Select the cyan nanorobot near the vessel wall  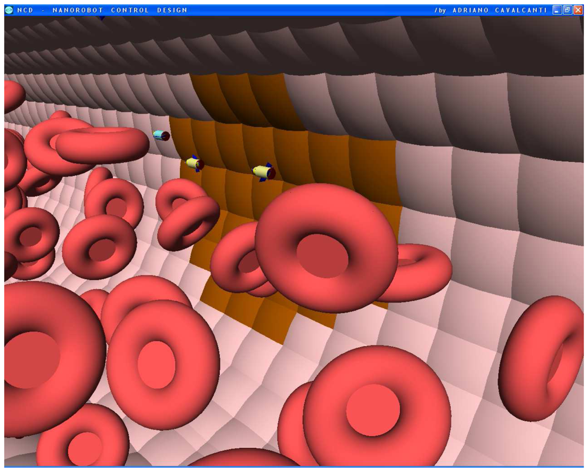pos(161,135)
